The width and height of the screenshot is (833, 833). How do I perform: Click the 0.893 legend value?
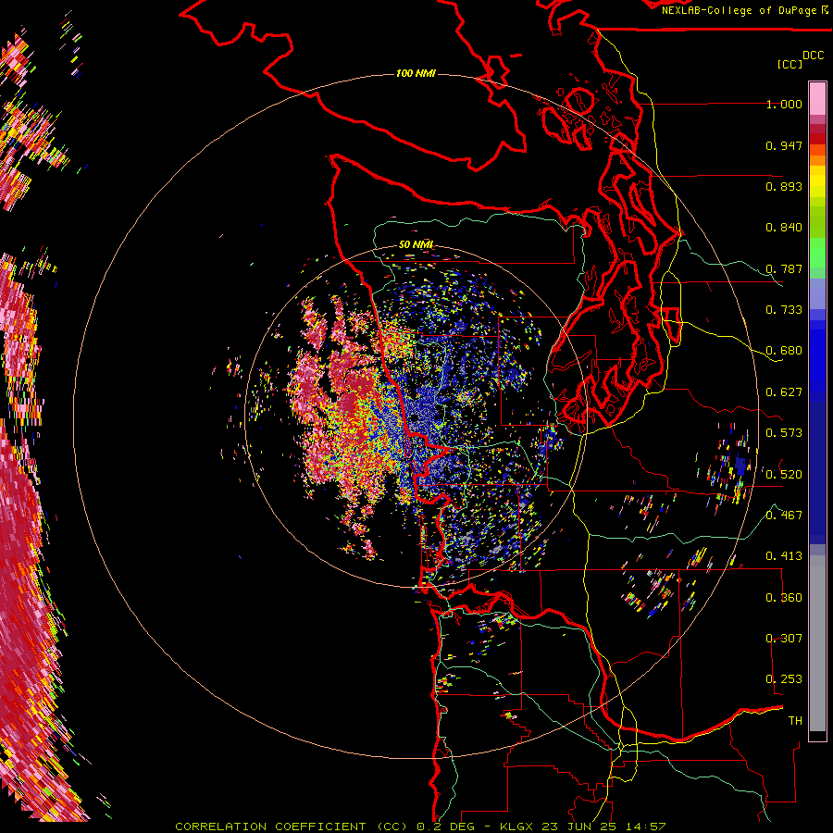[784, 186]
